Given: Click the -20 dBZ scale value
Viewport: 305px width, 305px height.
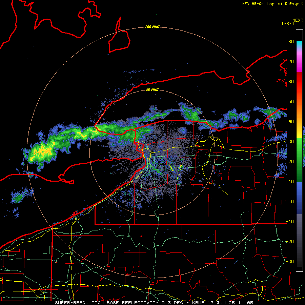Looking at the screenshot, I should [x=290, y=241].
